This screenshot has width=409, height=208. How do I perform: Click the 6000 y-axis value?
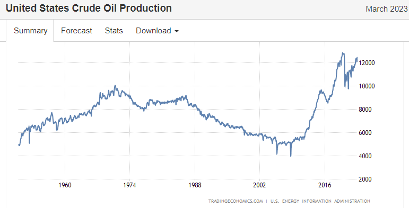[x=365, y=133]
